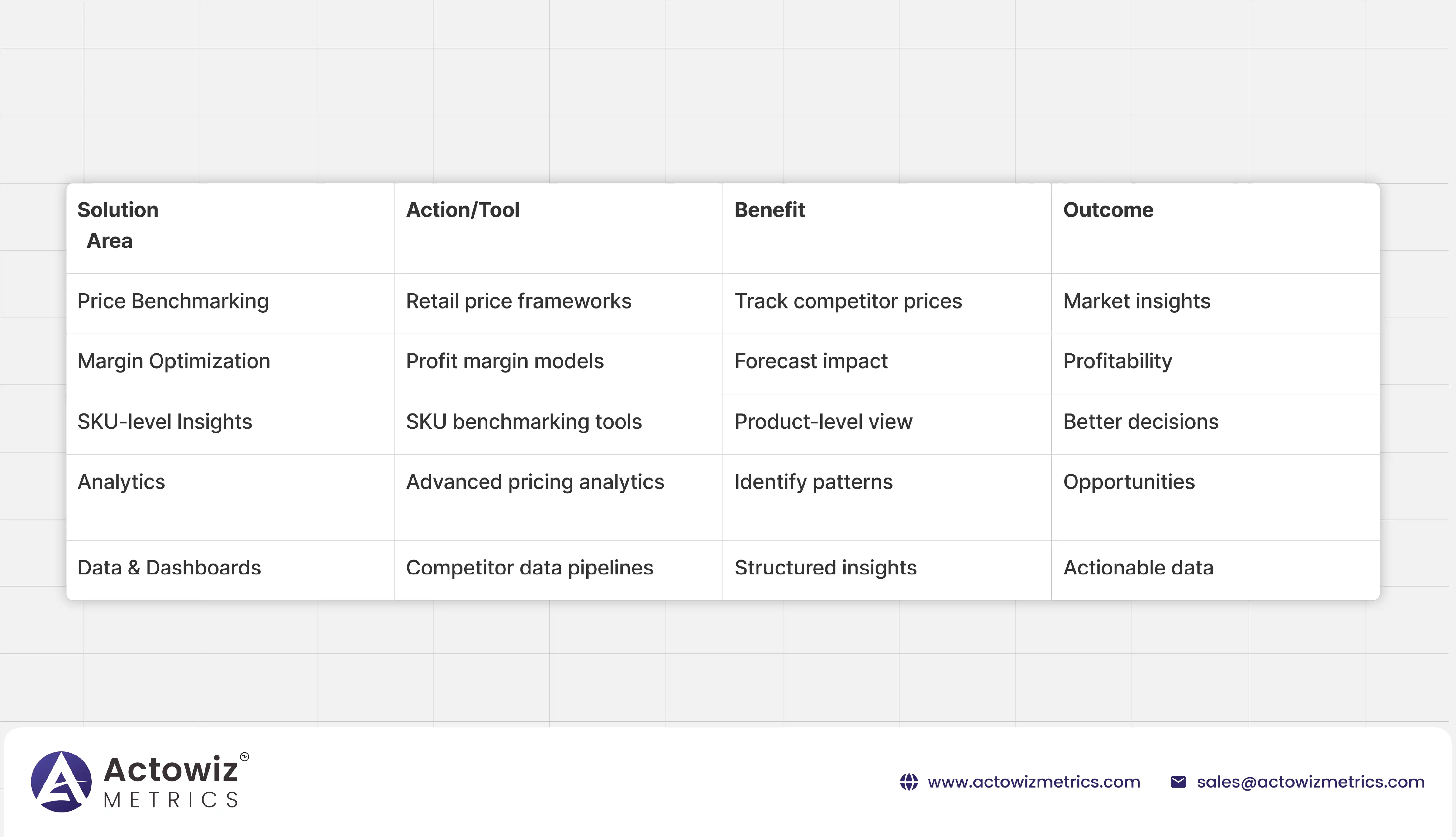The width and height of the screenshot is (1456, 837).
Task: Select the Data & Dashboards row label
Action: (169, 568)
